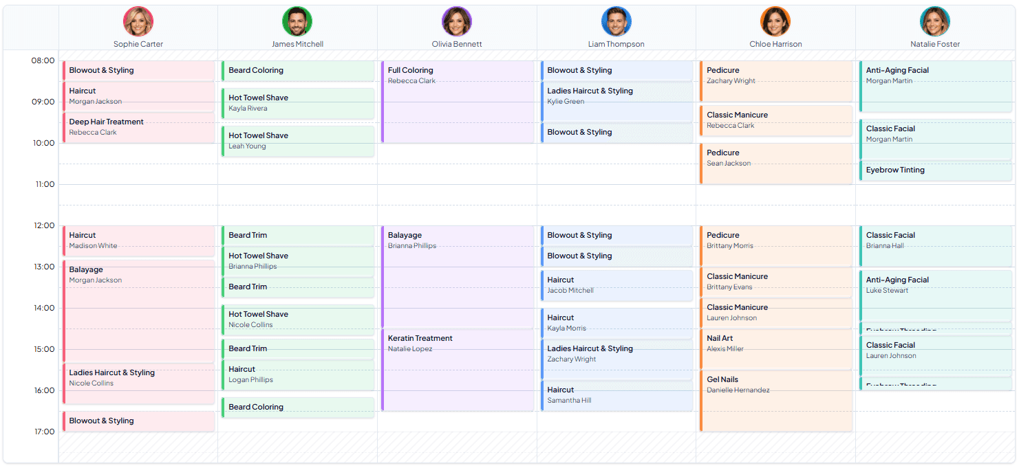This screenshot has height=468, width=1019.
Task: Select the 12:00 time label
Action: tap(43, 225)
